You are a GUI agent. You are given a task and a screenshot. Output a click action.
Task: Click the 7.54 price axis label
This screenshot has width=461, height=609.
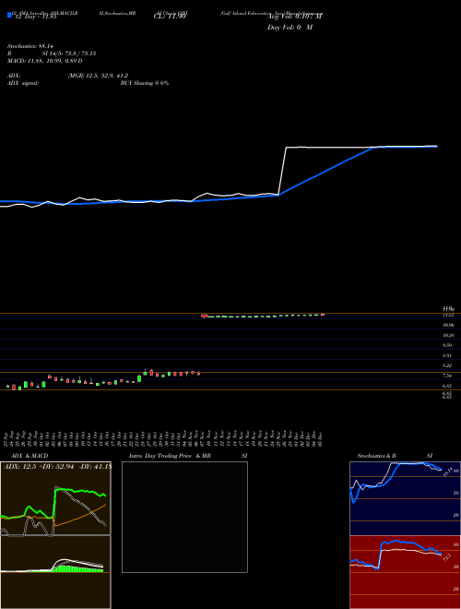tap(447, 376)
